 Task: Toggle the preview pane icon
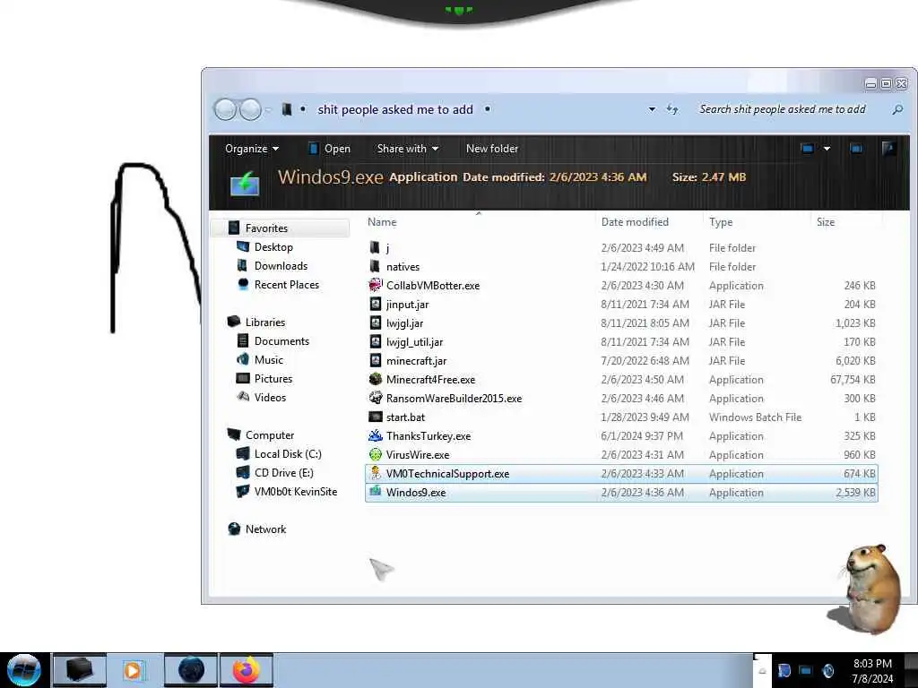[x=856, y=149]
